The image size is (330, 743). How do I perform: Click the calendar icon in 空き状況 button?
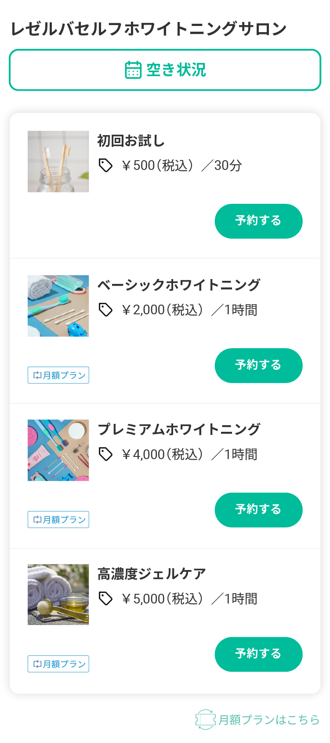click(x=133, y=70)
